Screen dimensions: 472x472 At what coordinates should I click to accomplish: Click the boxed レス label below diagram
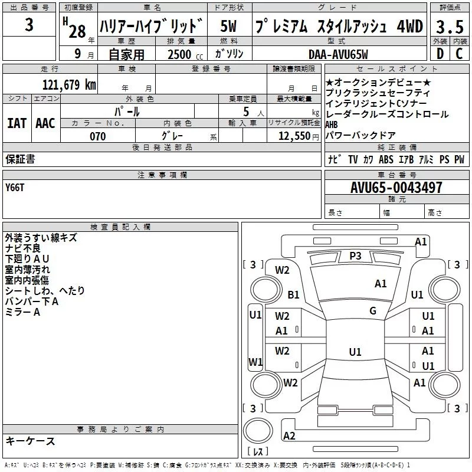click(x=258, y=452)
